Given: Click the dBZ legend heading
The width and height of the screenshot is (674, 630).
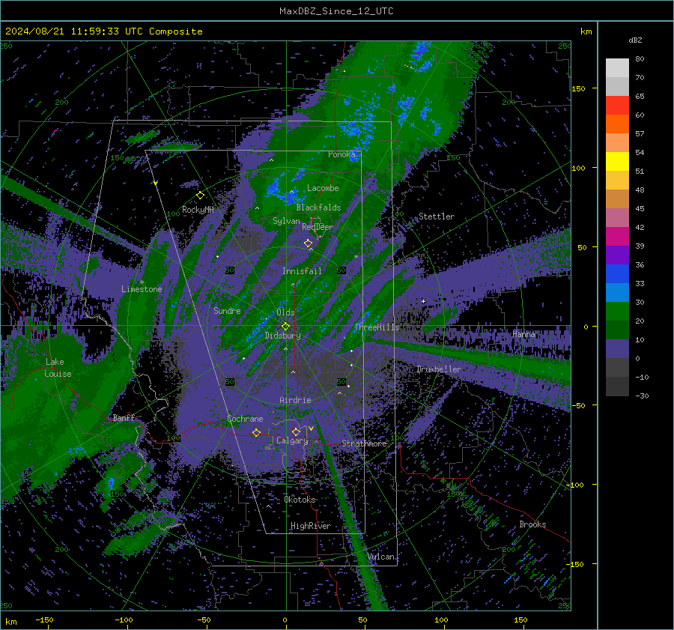Looking at the screenshot, I should pyautogui.click(x=635, y=40).
